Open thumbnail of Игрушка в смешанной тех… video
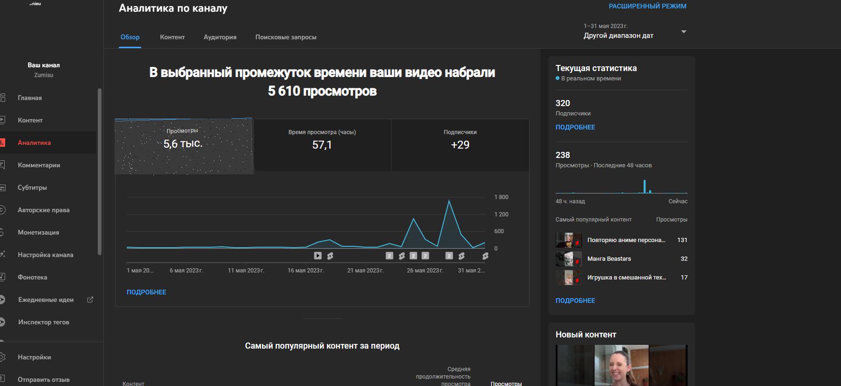Image resolution: width=841 pixels, height=386 pixels. [x=568, y=278]
